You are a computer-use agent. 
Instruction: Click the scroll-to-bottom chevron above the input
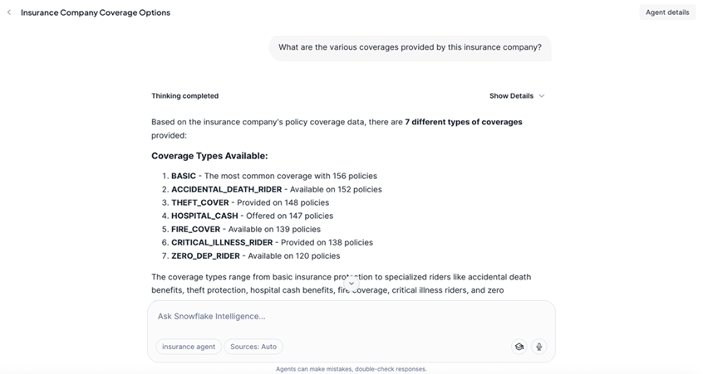coord(351,284)
